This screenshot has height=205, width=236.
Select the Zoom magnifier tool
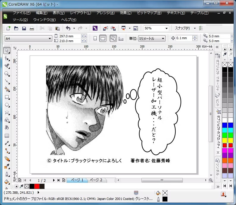coord(7,74)
